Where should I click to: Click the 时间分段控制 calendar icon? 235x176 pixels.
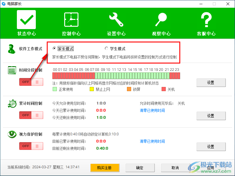point(12,71)
